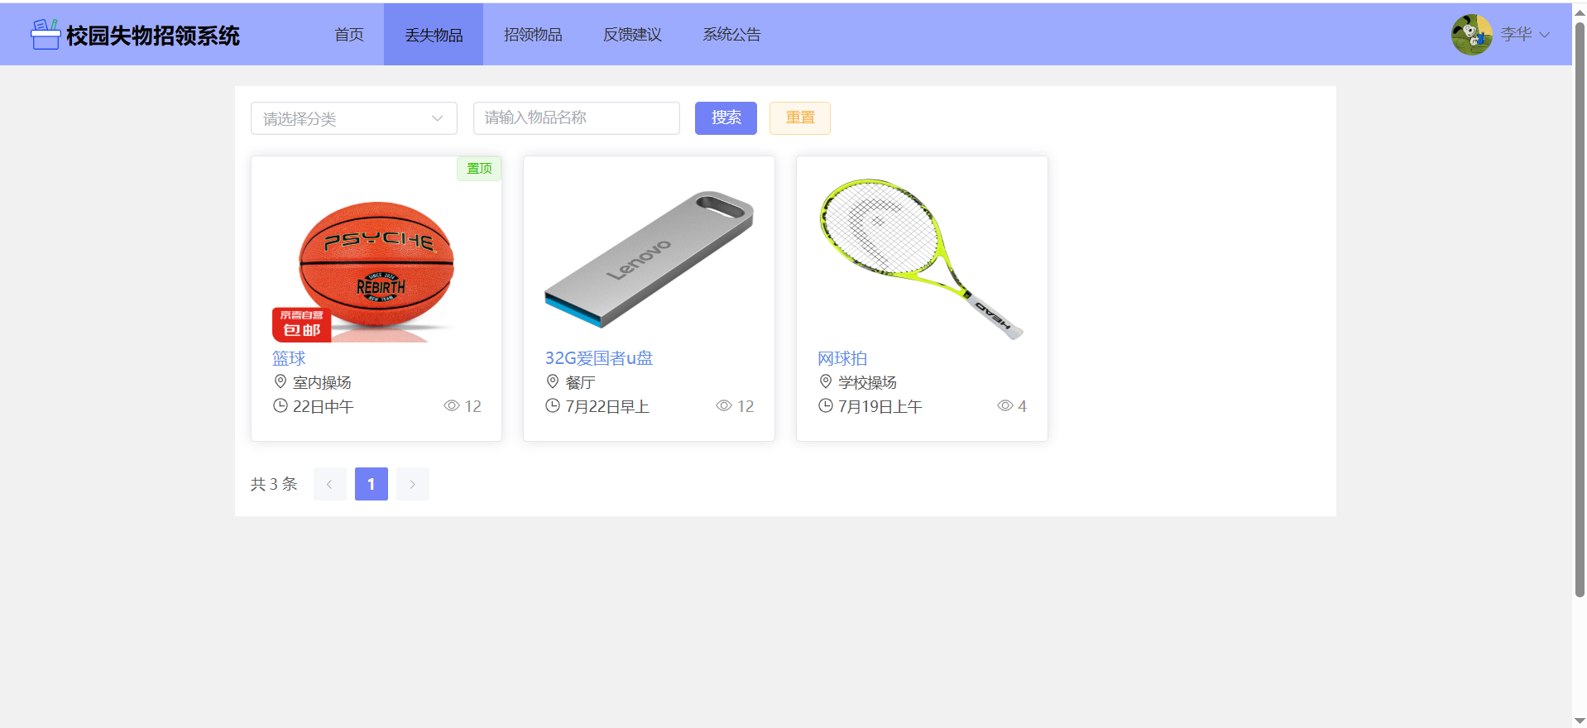The width and height of the screenshot is (1587, 728).
Task: Click location pin icon beside 室内操场
Action: (280, 381)
